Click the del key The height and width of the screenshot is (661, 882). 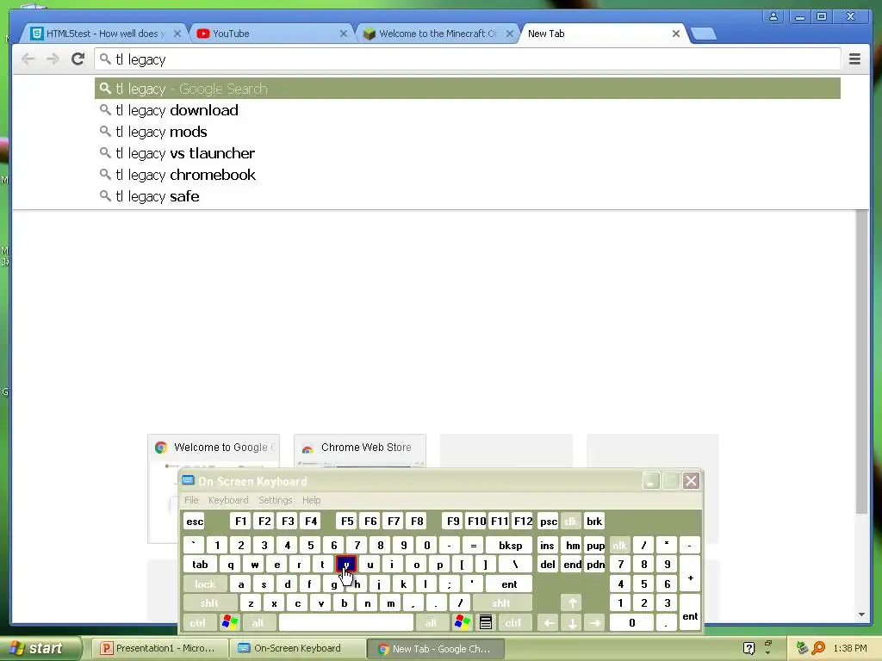[x=548, y=565]
